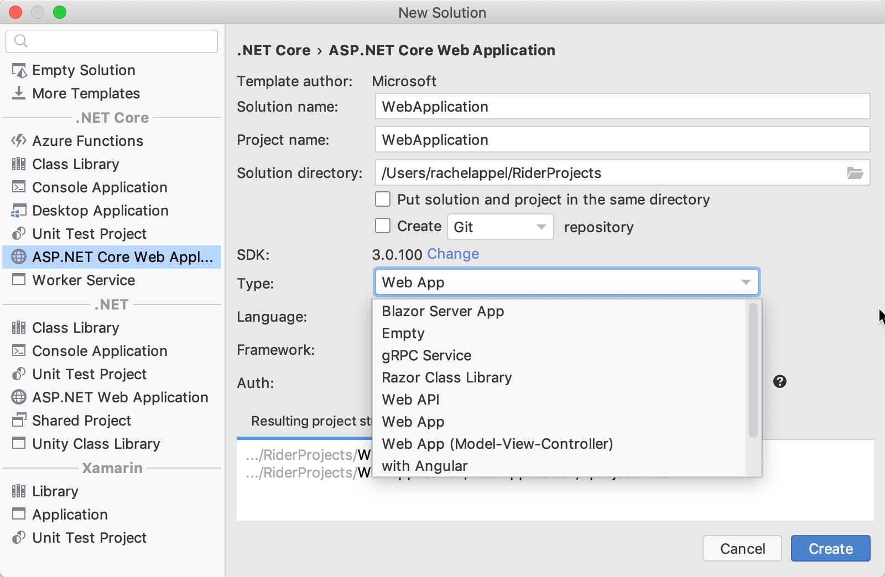885x577 pixels.
Task: Click the Shared Project icon
Action: (19, 420)
